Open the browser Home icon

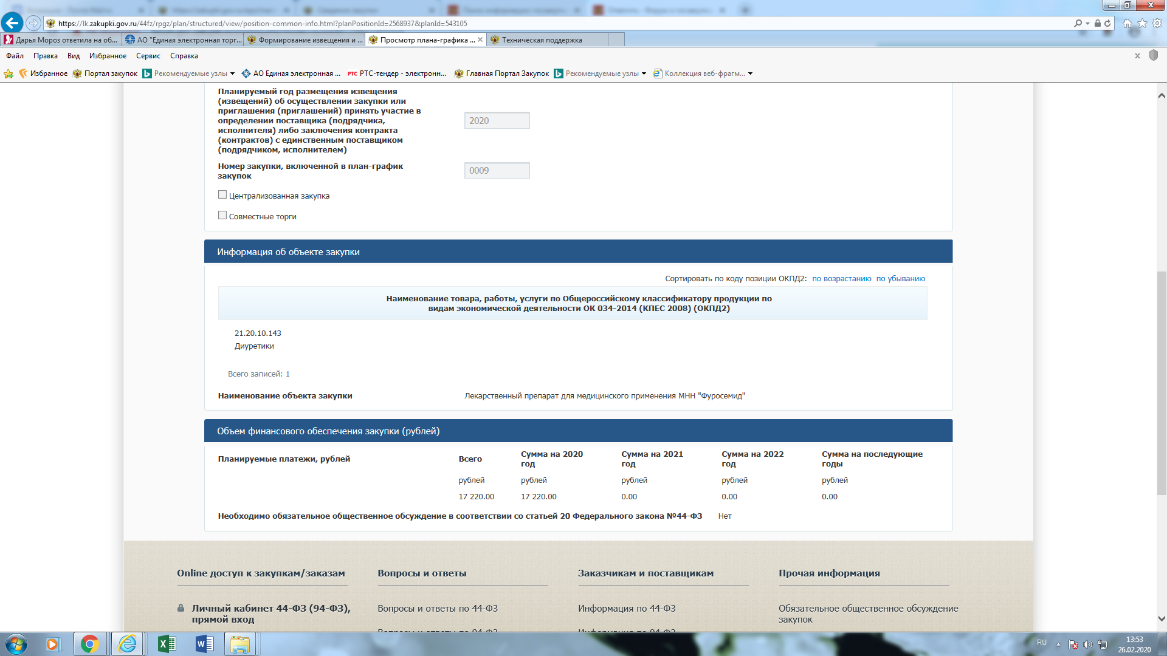click(1127, 23)
